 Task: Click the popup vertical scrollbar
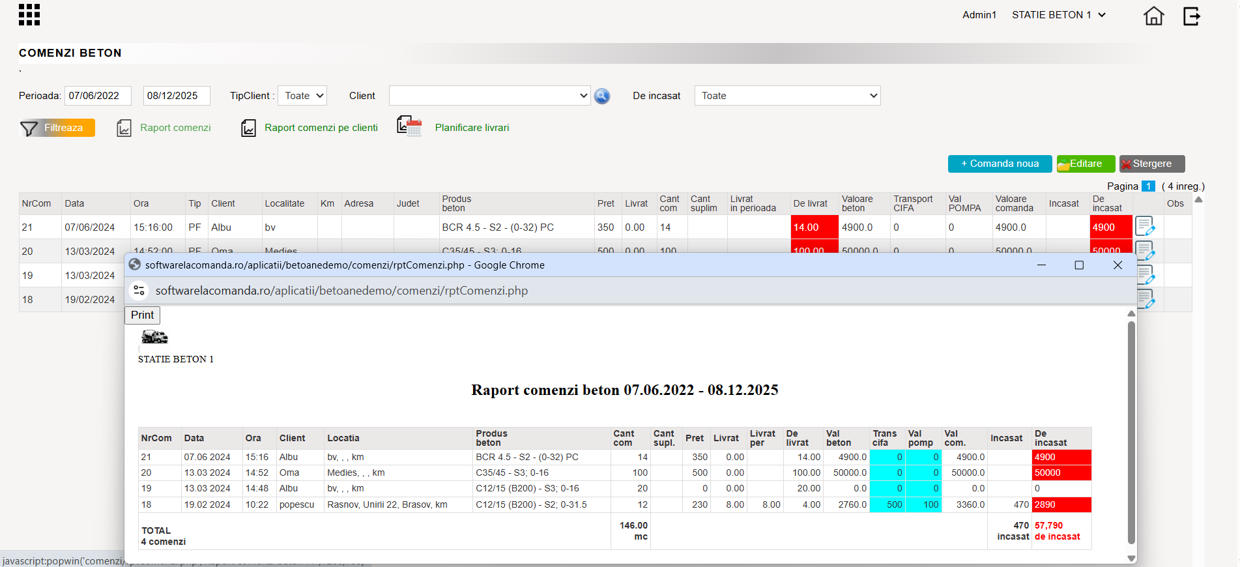[x=1131, y=433]
